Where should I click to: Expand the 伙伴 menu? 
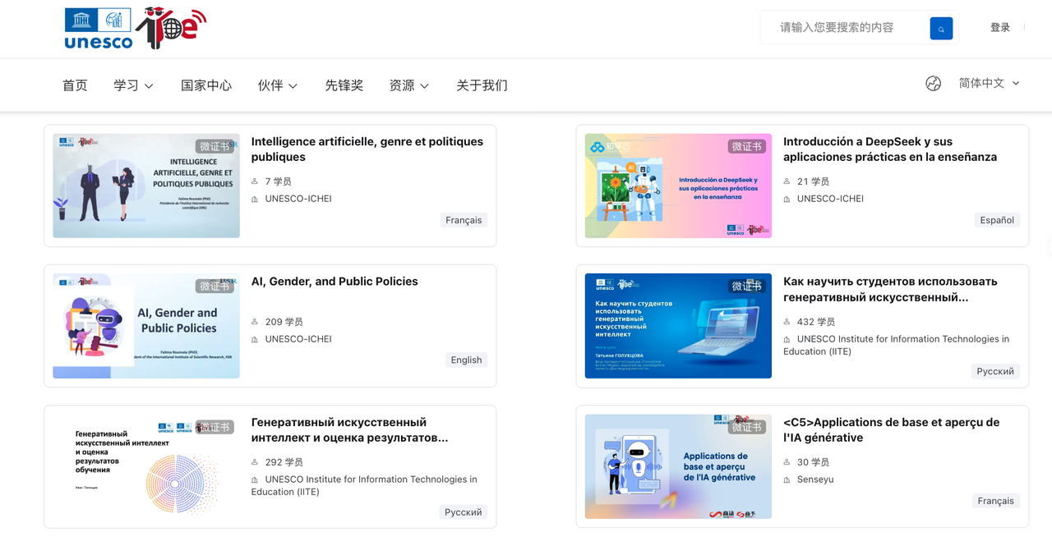[x=278, y=85]
